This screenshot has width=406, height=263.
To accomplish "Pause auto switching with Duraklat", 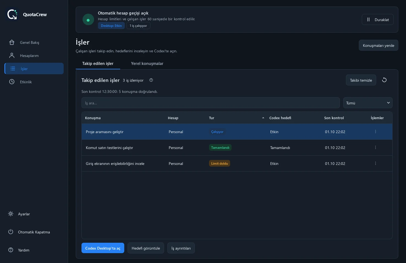I will click(377, 19).
